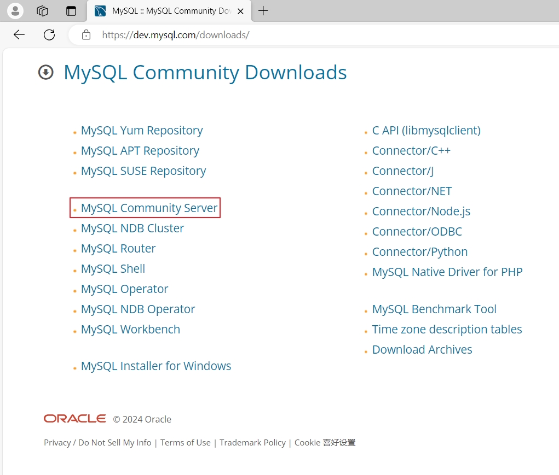The image size is (559, 475).
Task: Open MySQL Shell link
Action: [x=113, y=268]
